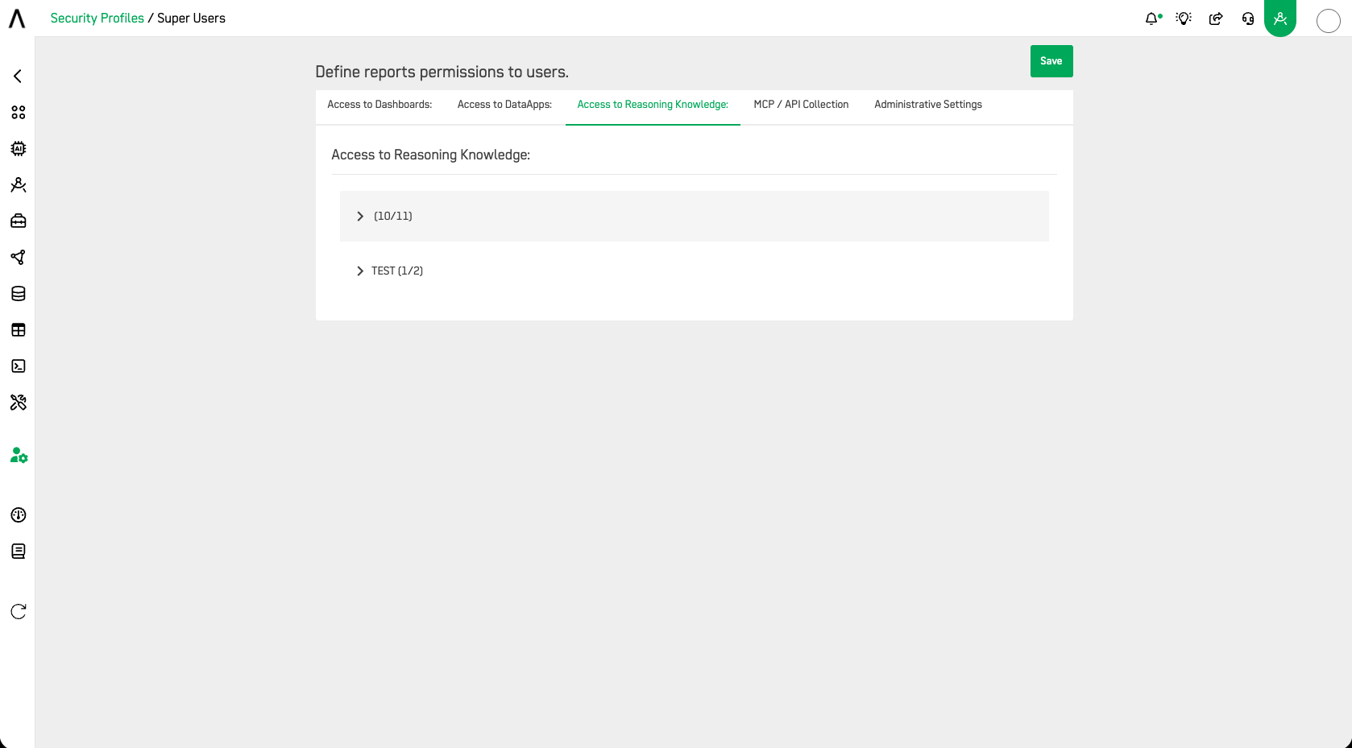Open the AI chip icon in the sidebar
This screenshot has height=748, width=1352.
(x=19, y=149)
